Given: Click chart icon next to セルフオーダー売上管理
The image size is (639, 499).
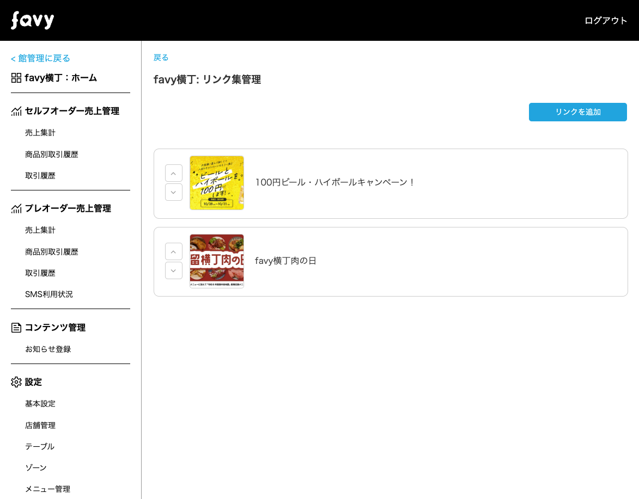Looking at the screenshot, I should click(x=16, y=111).
